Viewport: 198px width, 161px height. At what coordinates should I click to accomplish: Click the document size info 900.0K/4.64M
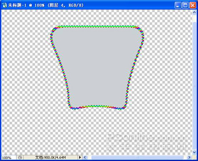50,157
